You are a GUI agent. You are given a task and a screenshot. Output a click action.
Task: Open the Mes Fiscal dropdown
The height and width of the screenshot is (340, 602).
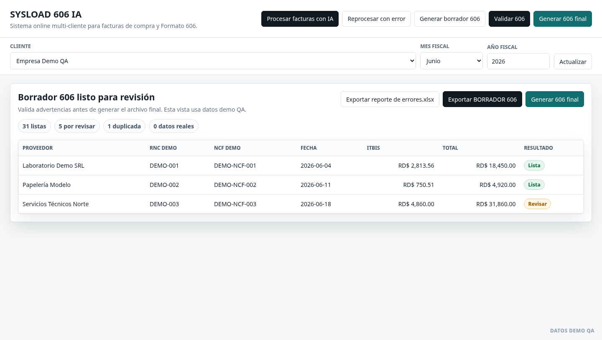click(x=451, y=61)
